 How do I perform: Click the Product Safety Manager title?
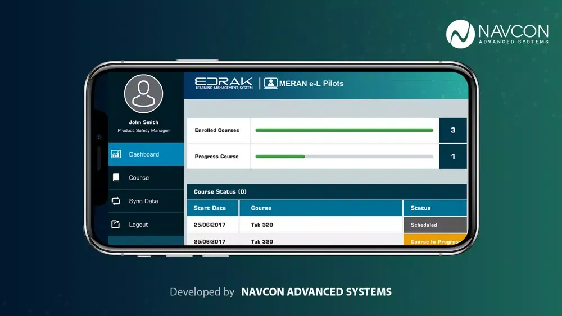click(x=143, y=131)
